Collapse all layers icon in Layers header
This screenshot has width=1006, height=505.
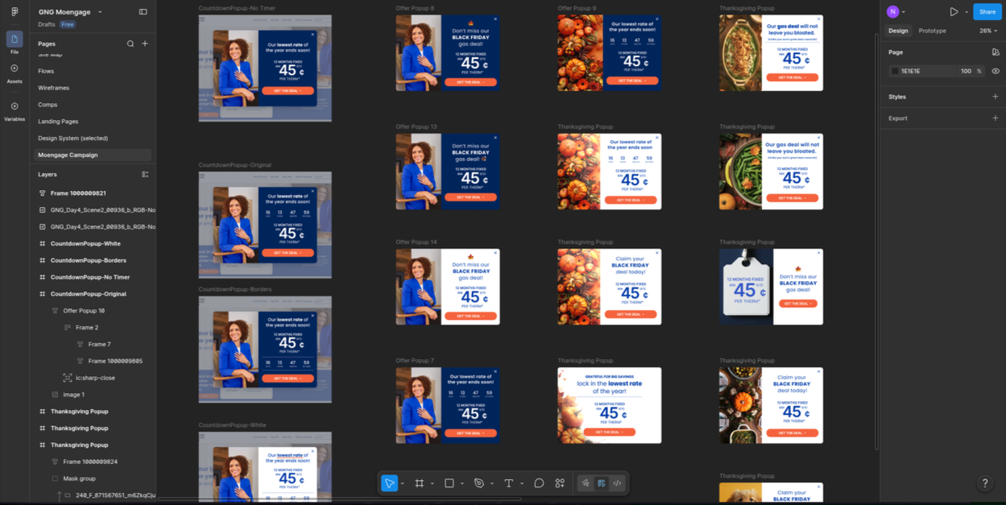pyautogui.click(x=145, y=175)
